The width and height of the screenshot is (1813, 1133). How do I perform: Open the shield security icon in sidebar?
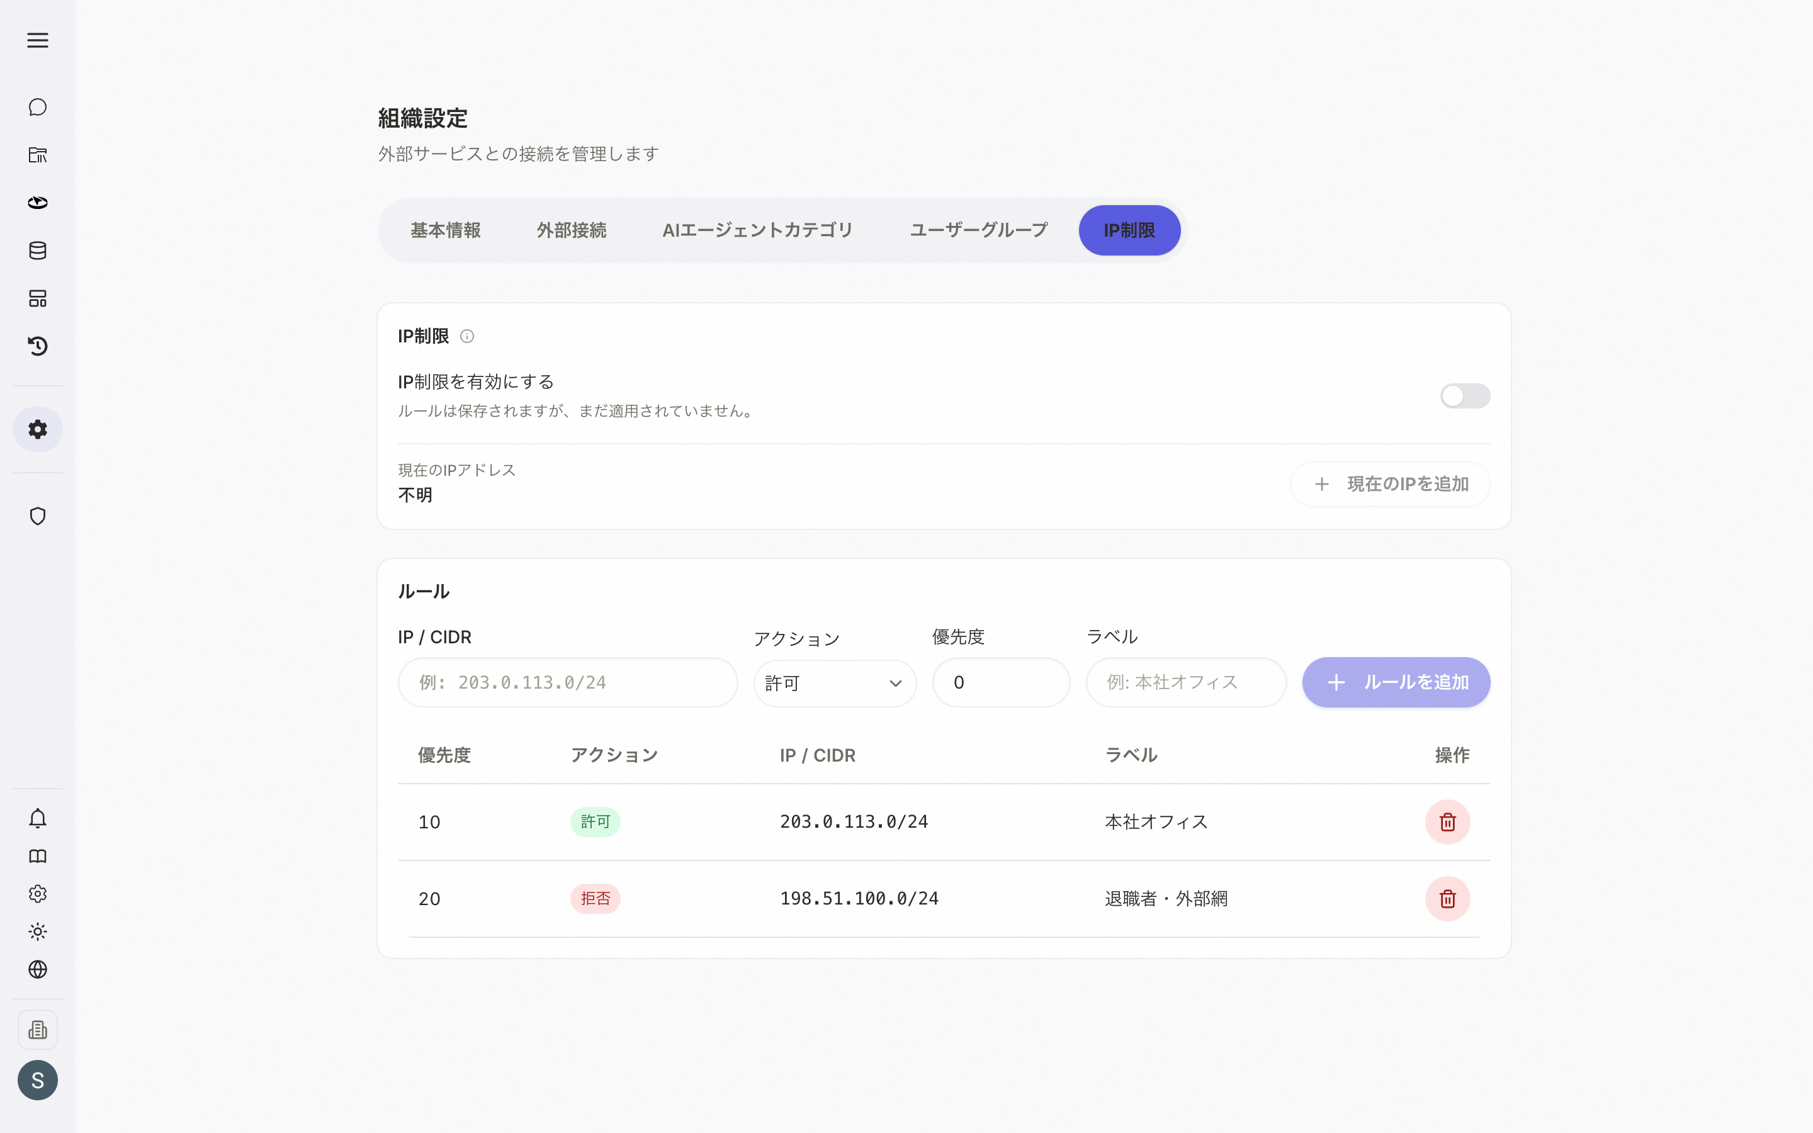tap(38, 516)
